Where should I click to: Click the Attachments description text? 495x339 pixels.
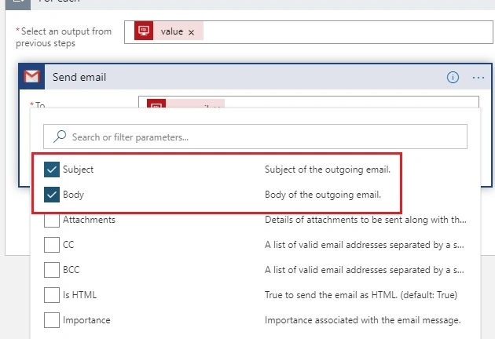pos(365,220)
